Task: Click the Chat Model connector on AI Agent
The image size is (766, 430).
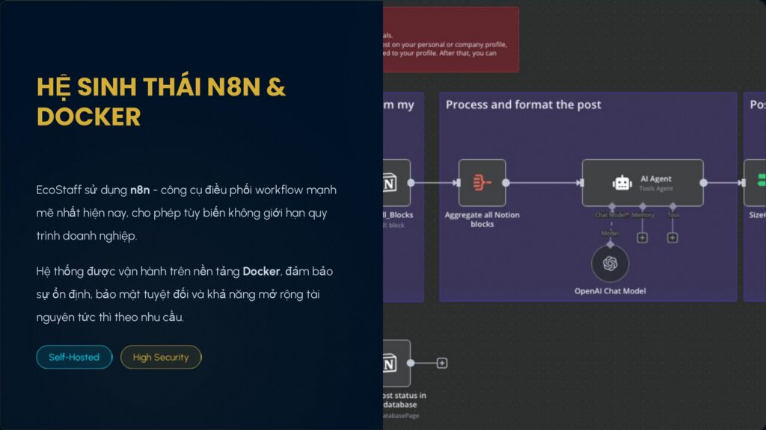Action: [611, 206]
